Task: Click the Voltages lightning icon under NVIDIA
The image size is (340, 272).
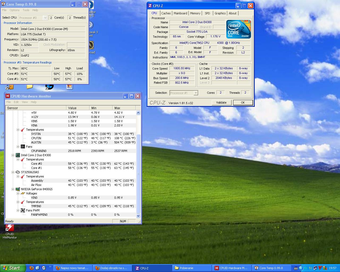Action: [x=23, y=193]
